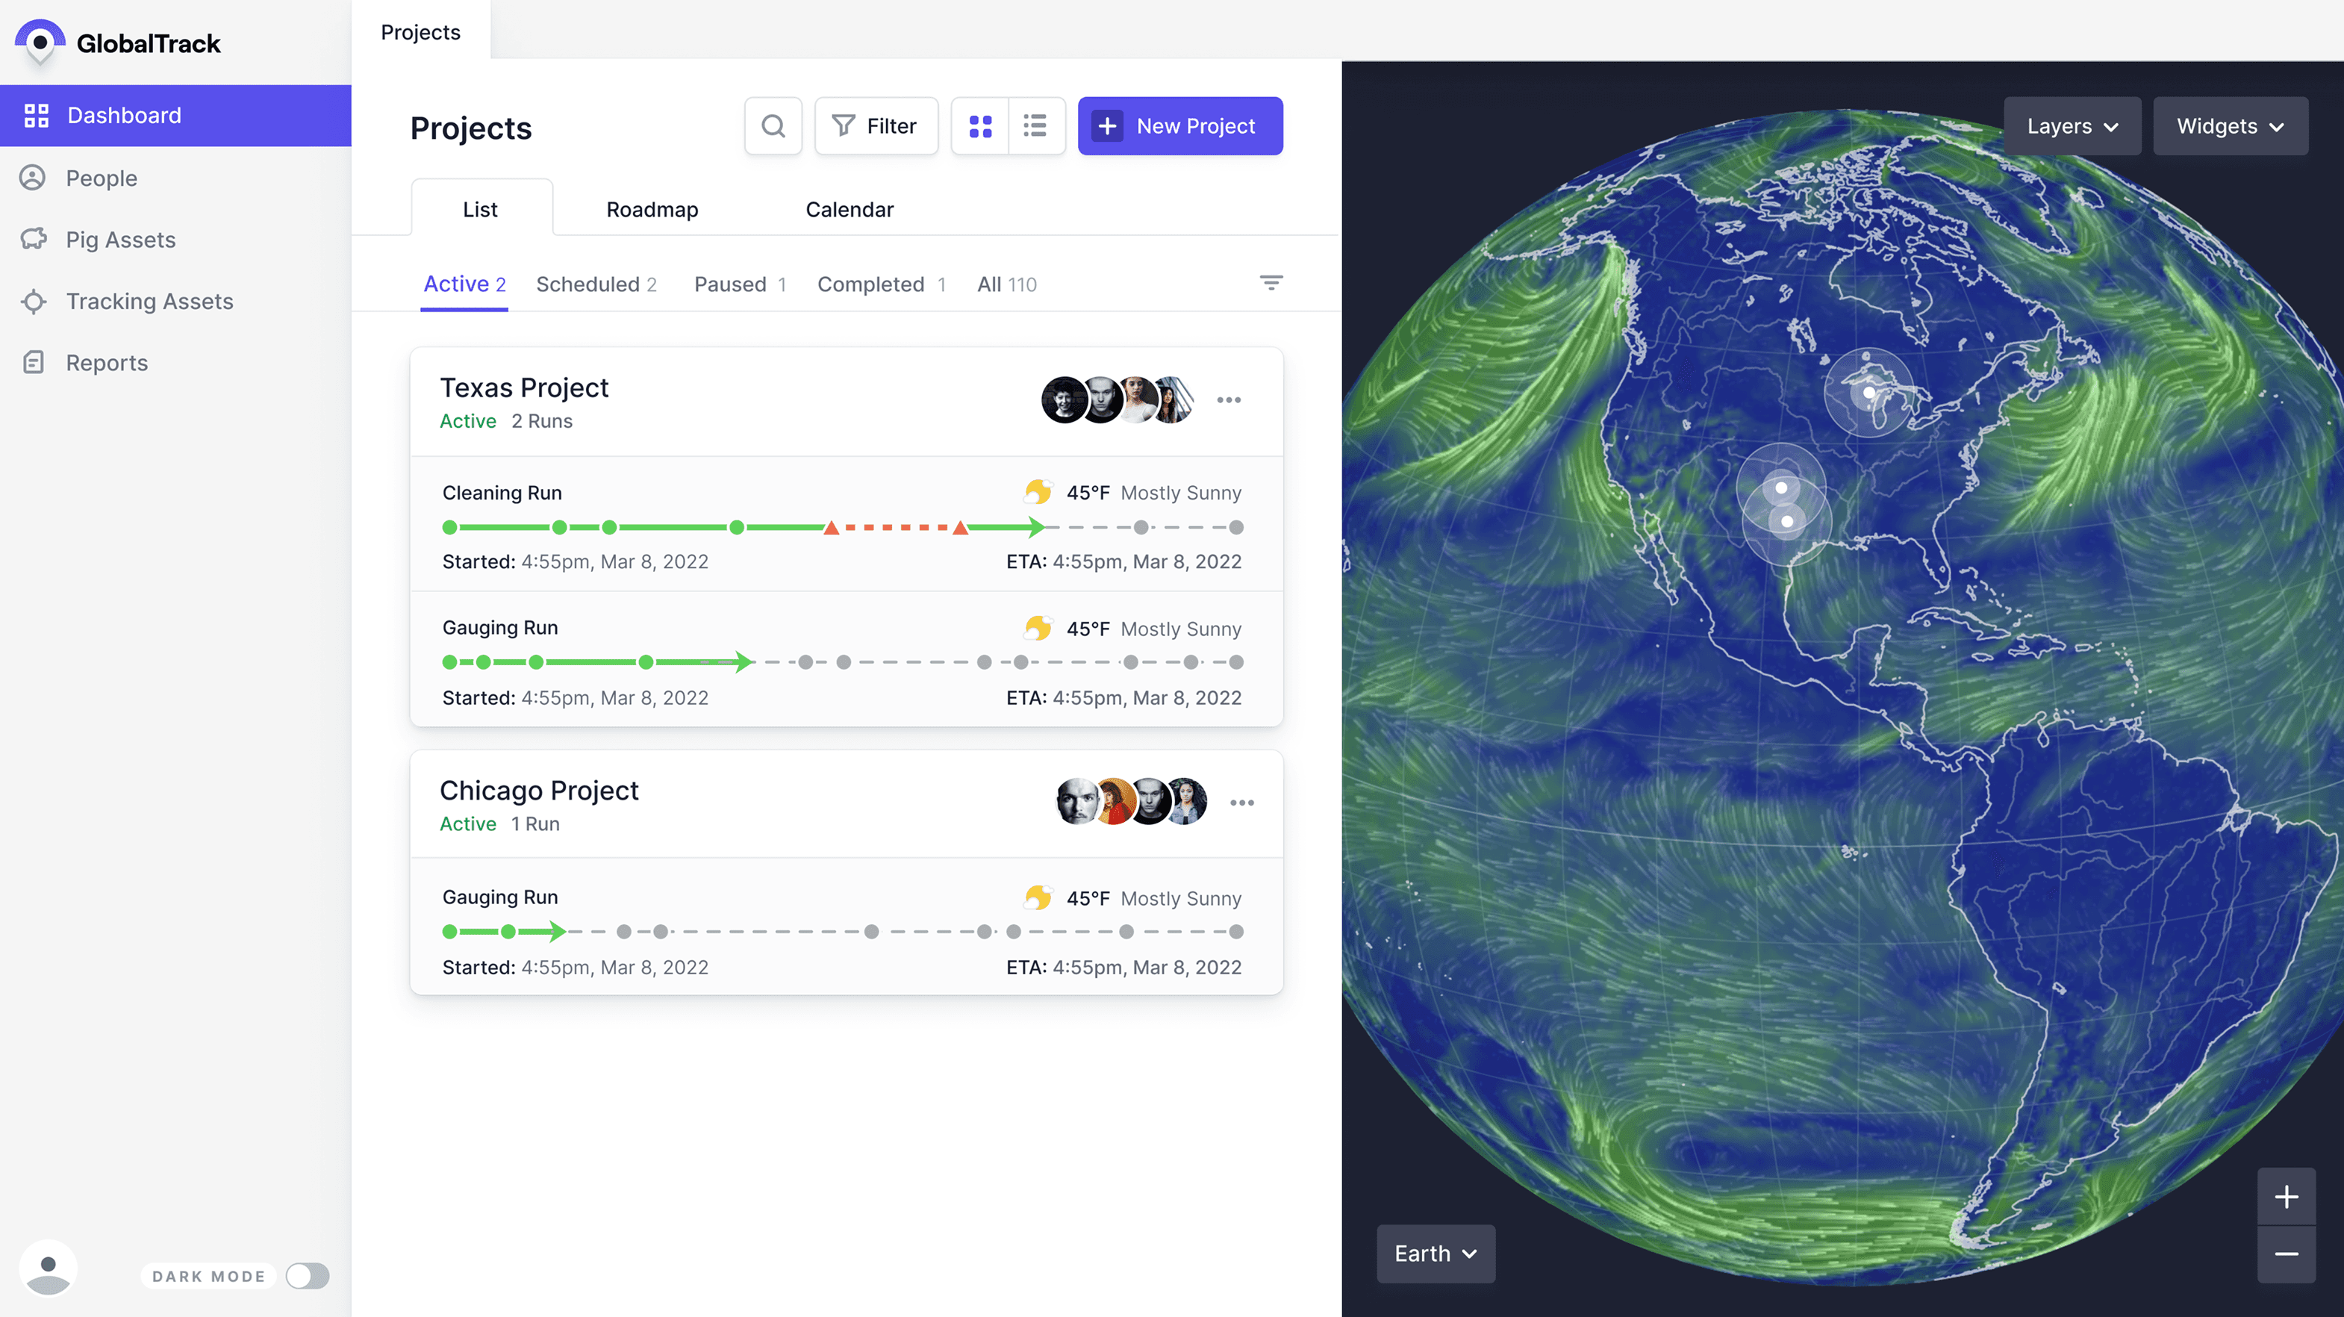
Task: Switch to grid view icon
Action: (980, 125)
